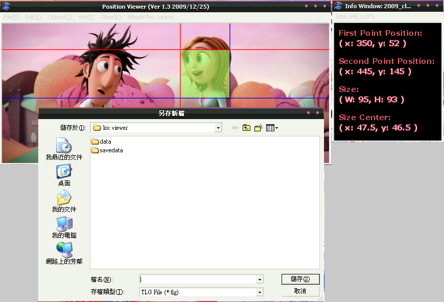Create a new folder icon
The width and height of the screenshot is (444, 302).
click(258, 128)
